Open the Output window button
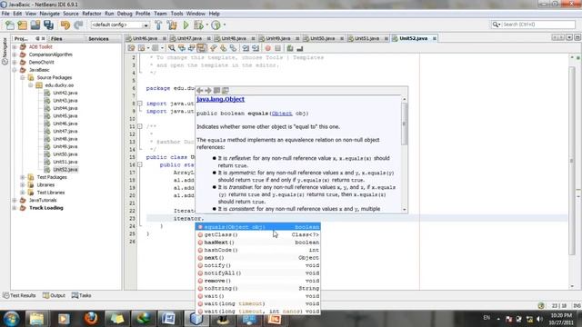582x327 pixels. click(x=55, y=295)
